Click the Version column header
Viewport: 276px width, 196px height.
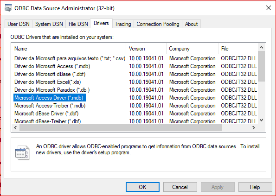click(x=146, y=49)
